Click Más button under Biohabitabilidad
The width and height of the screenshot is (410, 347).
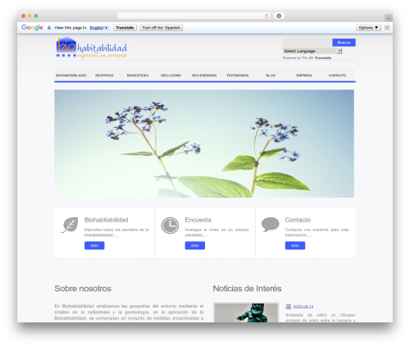pos(94,245)
